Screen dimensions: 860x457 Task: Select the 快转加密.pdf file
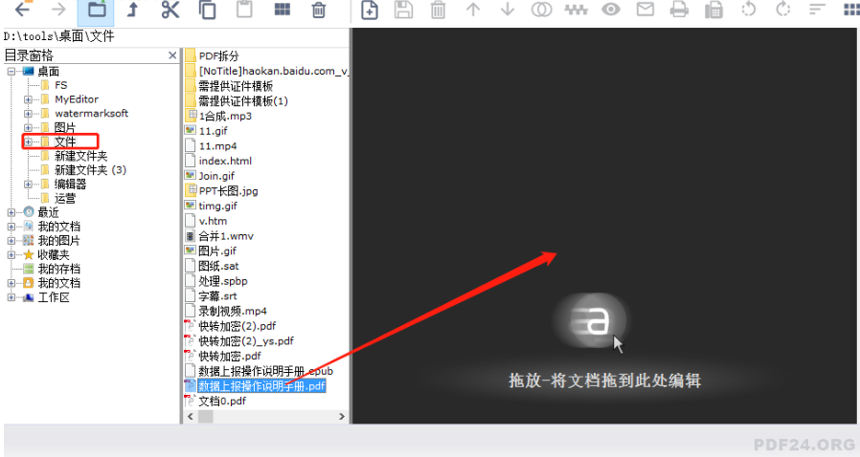coord(230,356)
